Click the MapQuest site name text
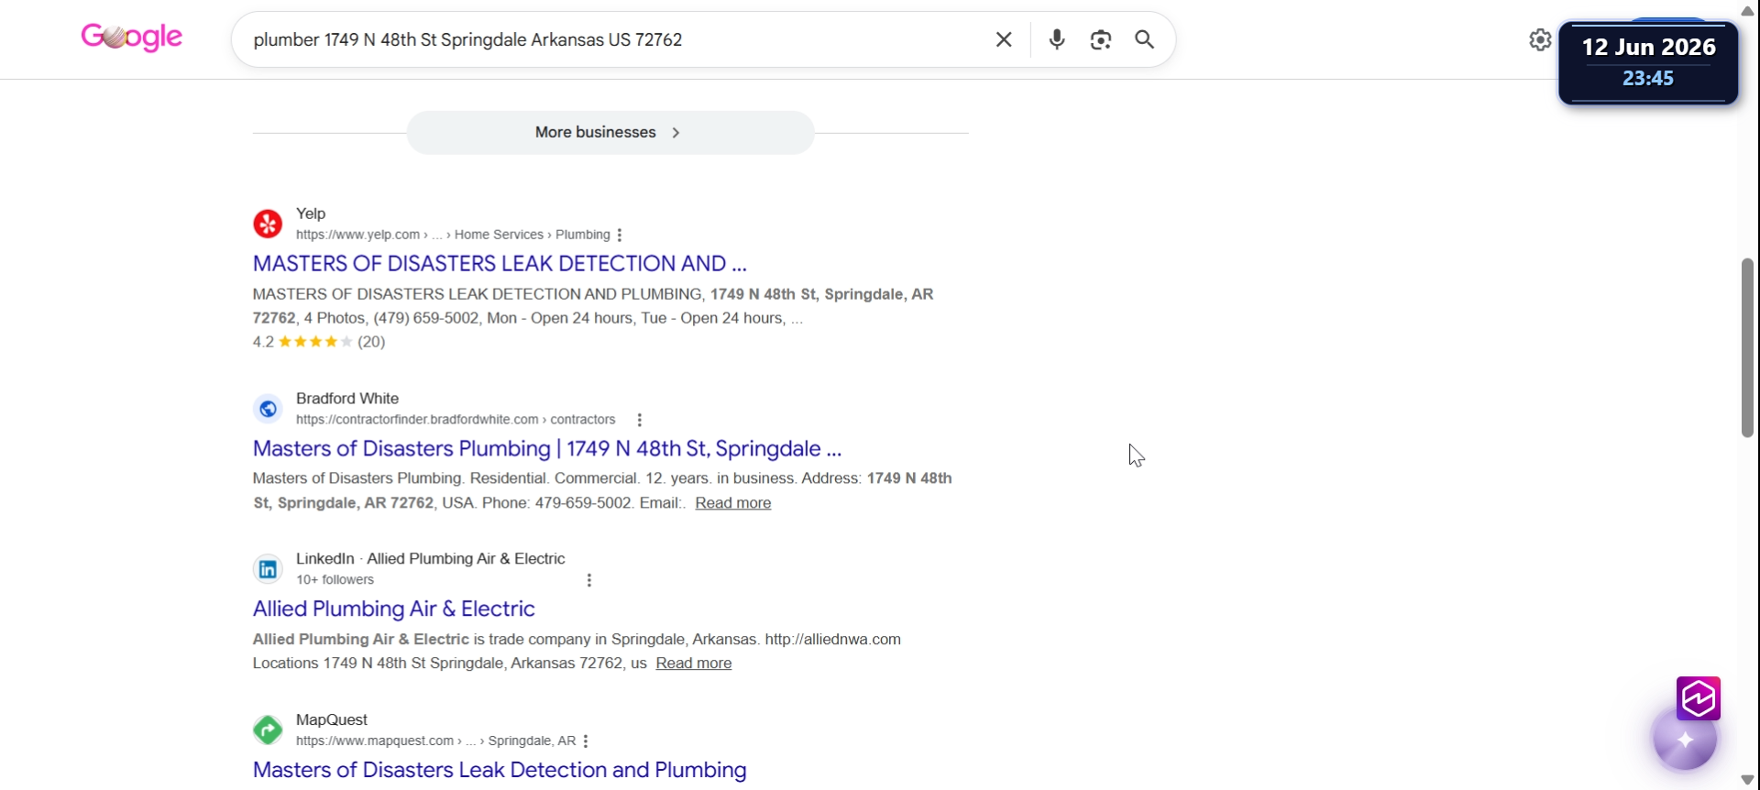This screenshot has width=1760, height=790. click(332, 720)
